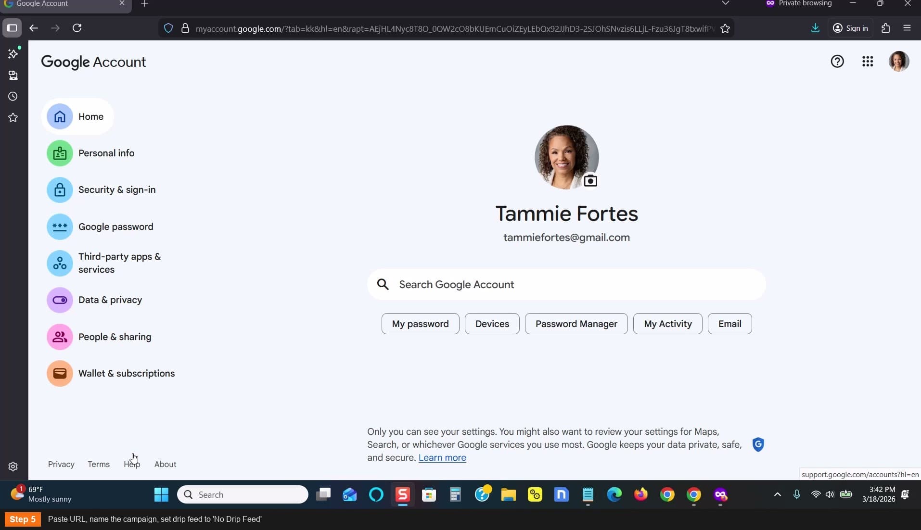The image size is (921, 530).
Task: Open the Help question mark icon
Action: click(x=837, y=62)
